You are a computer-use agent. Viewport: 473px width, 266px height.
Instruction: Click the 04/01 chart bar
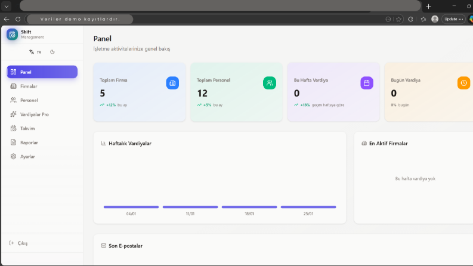click(x=131, y=207)
